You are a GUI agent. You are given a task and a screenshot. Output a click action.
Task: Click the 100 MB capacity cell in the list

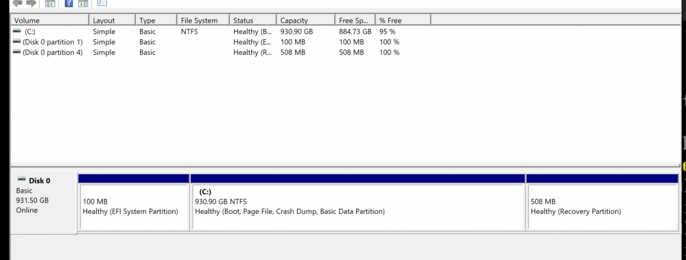click(x=293, y=42)
